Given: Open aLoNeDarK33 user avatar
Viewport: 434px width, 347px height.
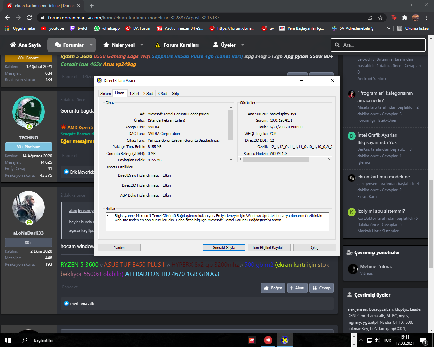Looking at the screenshot, I should [28, 207].
